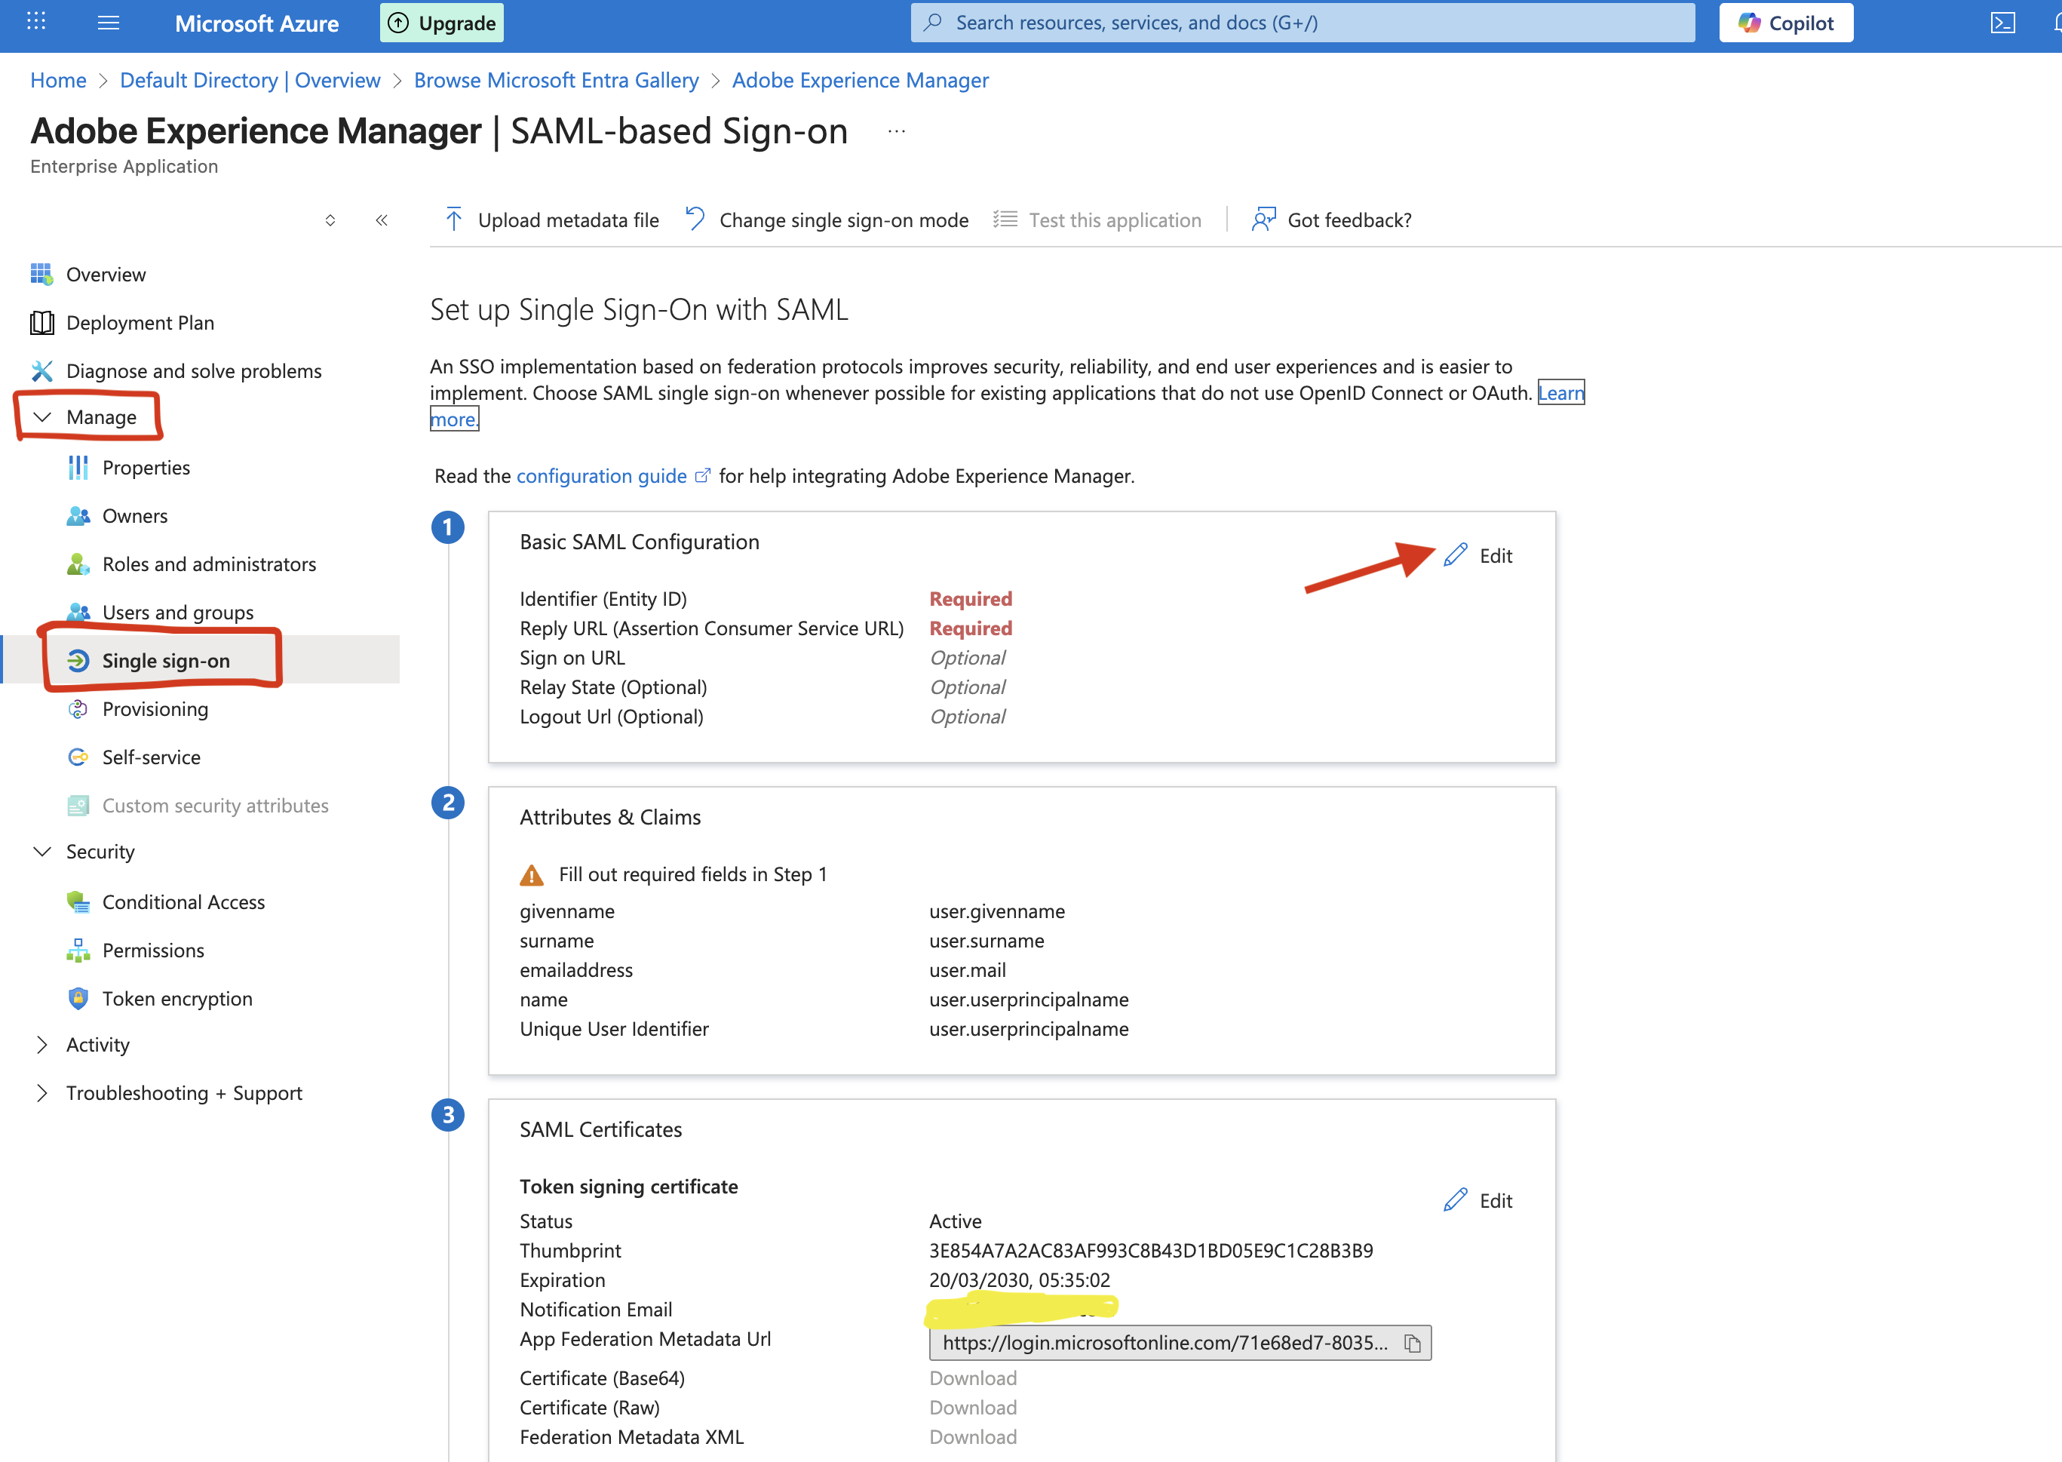
Task: Click the Properties bars icon
Action: click(78, 468)
